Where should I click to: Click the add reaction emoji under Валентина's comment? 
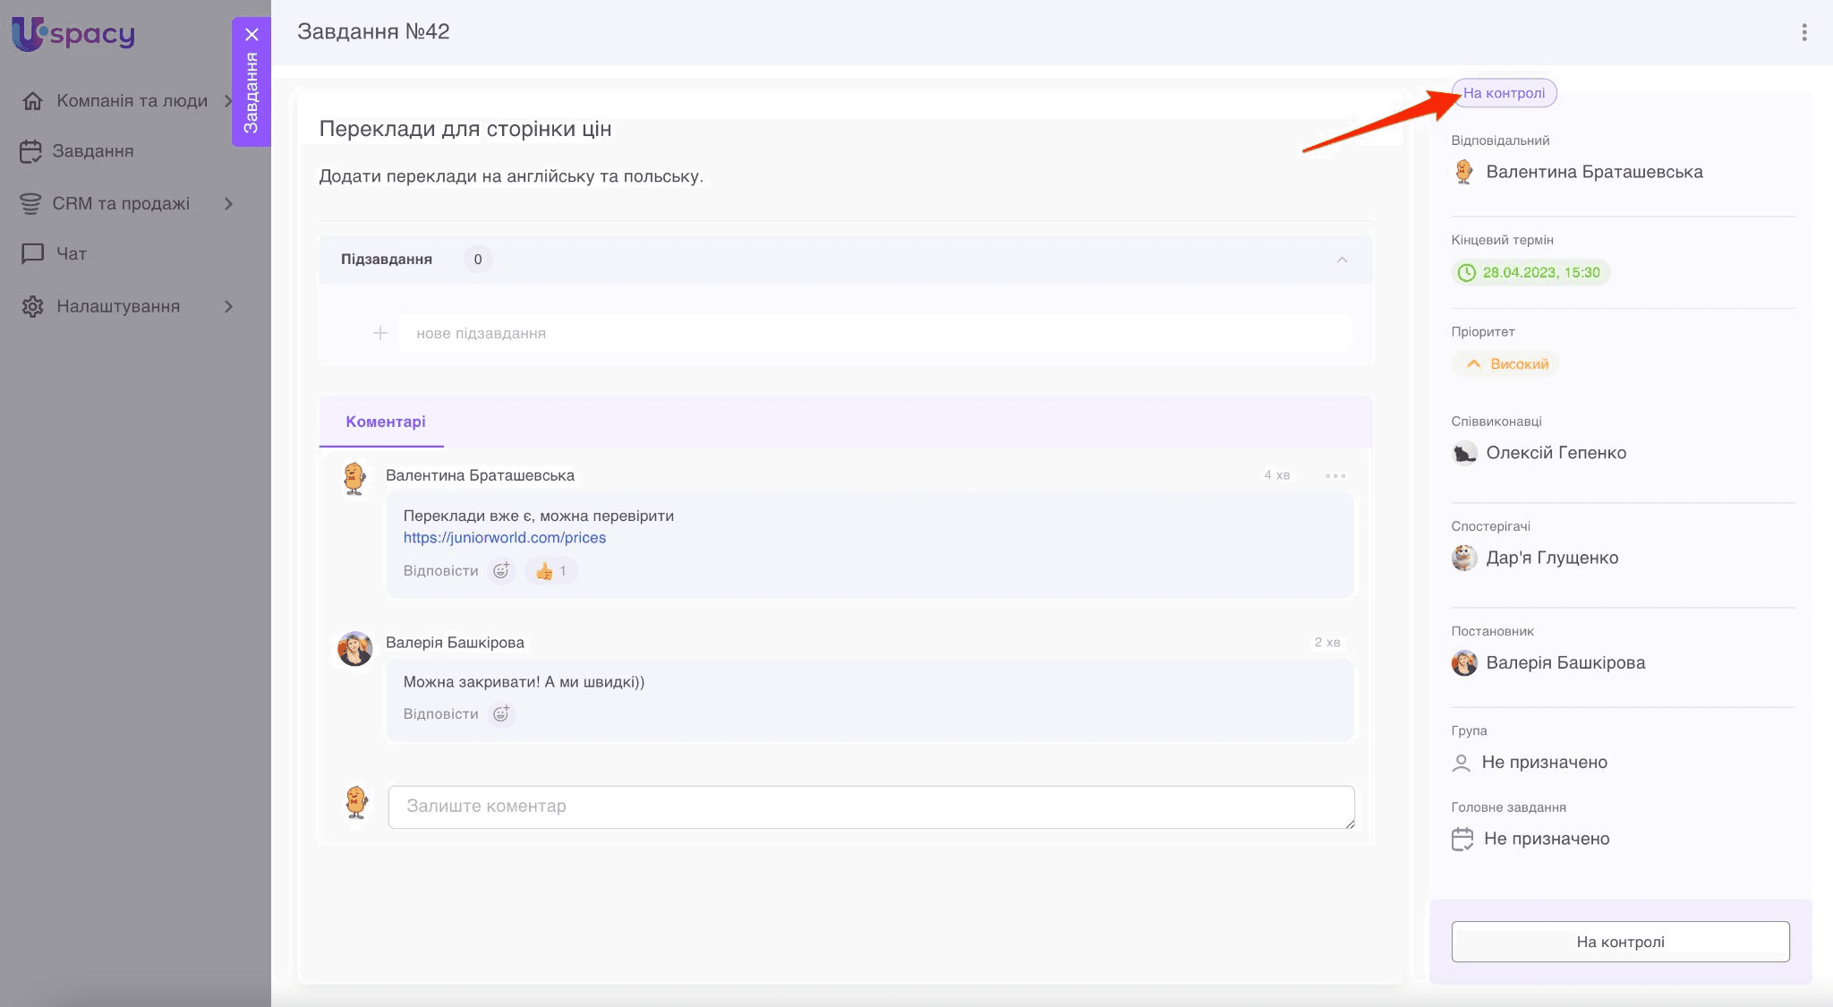[501, 571]
